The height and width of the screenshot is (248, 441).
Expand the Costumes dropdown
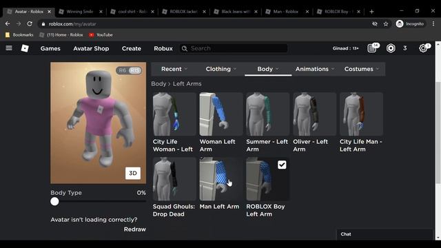tap(362, 69)
